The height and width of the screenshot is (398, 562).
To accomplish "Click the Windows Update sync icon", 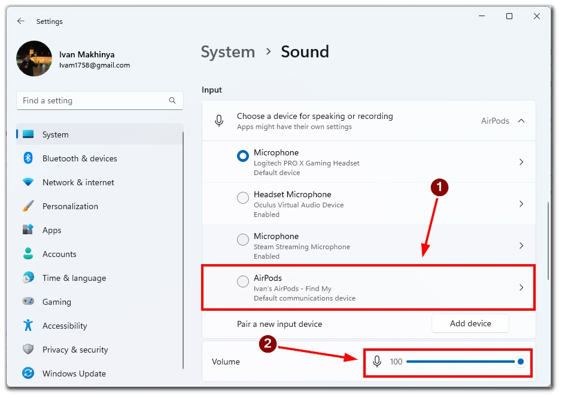I will click(28, 373).
